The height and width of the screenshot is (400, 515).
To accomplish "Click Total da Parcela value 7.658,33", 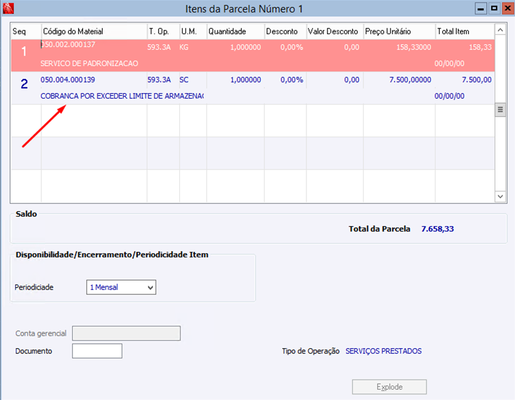I will point(438,229).
